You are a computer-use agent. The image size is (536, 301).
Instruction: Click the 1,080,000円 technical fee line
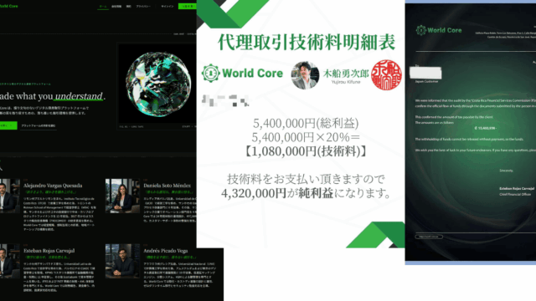coord(305,151)
